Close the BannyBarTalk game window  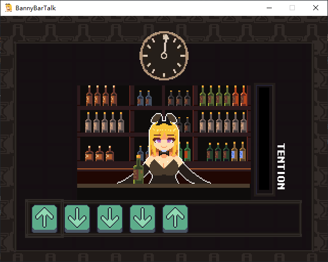[315, 8]
